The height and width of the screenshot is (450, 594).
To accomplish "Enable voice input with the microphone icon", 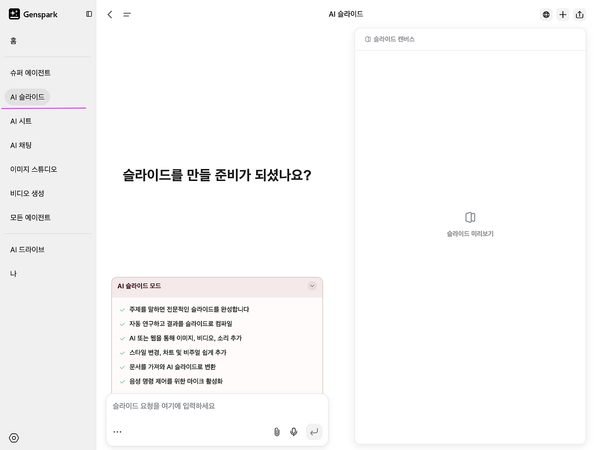I will (293, 432).
